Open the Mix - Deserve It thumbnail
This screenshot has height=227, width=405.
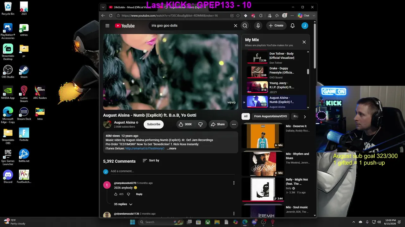click(263, 136)
